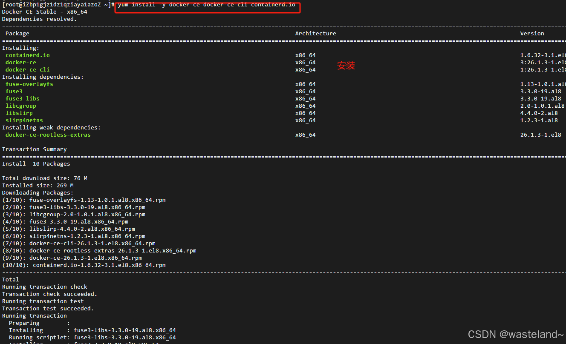566x344 pixels.
Task: Click the 'Version' column header
Action: pos(532,34)
